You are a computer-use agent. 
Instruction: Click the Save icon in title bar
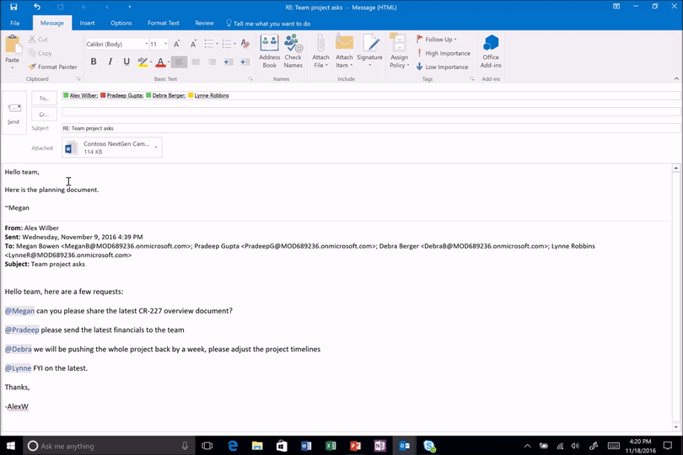click(13, 7)
